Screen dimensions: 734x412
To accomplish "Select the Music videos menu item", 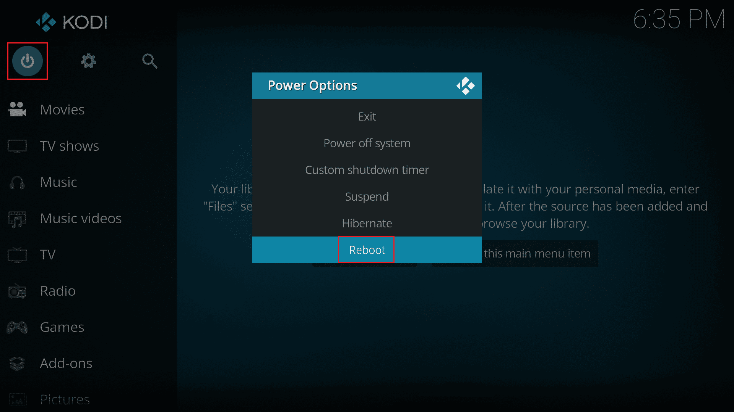I will tap(81, 218).
